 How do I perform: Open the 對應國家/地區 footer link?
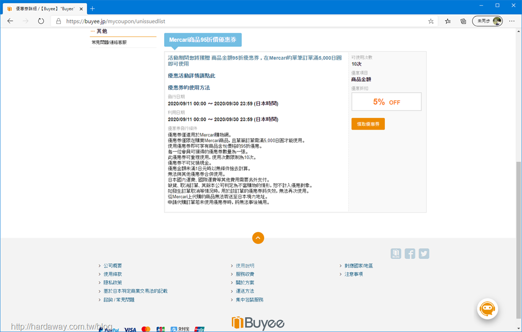point(358,266)
